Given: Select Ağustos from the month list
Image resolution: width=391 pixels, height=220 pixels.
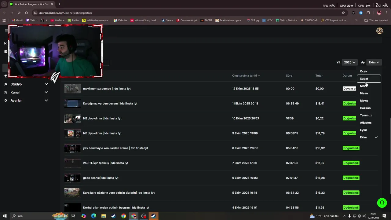Looking at the screenshot, I should click(x=369, y=123).
